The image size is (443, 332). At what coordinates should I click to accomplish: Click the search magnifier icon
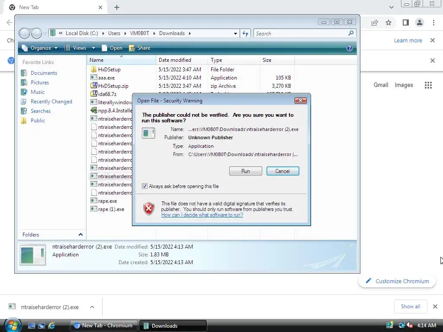351,33
